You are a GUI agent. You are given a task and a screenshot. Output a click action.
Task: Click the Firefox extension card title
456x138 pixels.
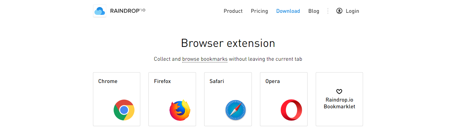(162, 81)
